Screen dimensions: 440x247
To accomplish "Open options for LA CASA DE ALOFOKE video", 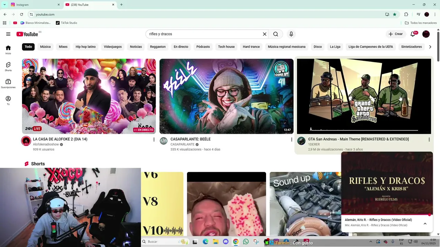I will [154, 140].
